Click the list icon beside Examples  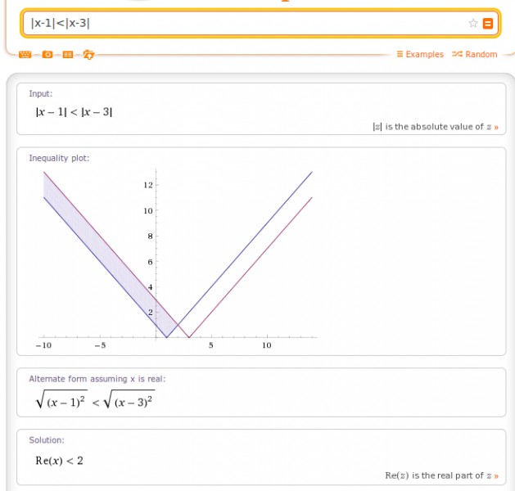(400, 55)
